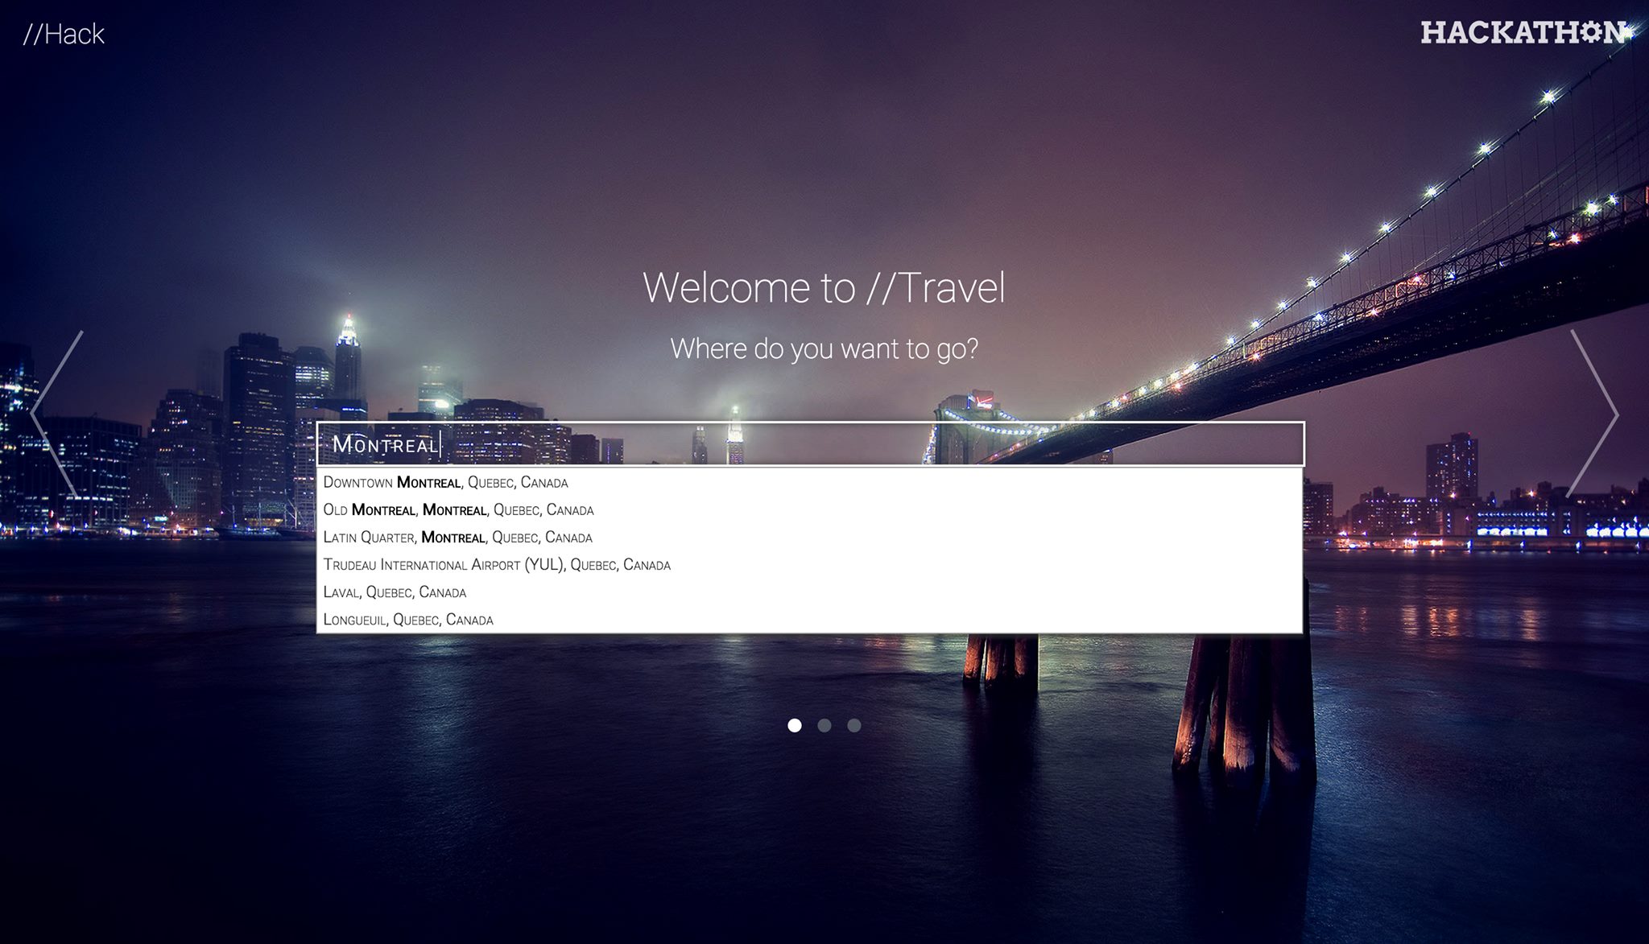Screen dimensions: 1649x944
Task: Place cursor after typed Montreal text
Action: pyautogui.click(x=441, y=444)
